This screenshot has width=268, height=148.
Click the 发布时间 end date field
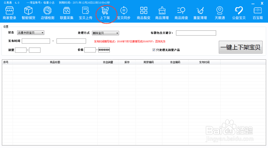[x=71, y=41]
